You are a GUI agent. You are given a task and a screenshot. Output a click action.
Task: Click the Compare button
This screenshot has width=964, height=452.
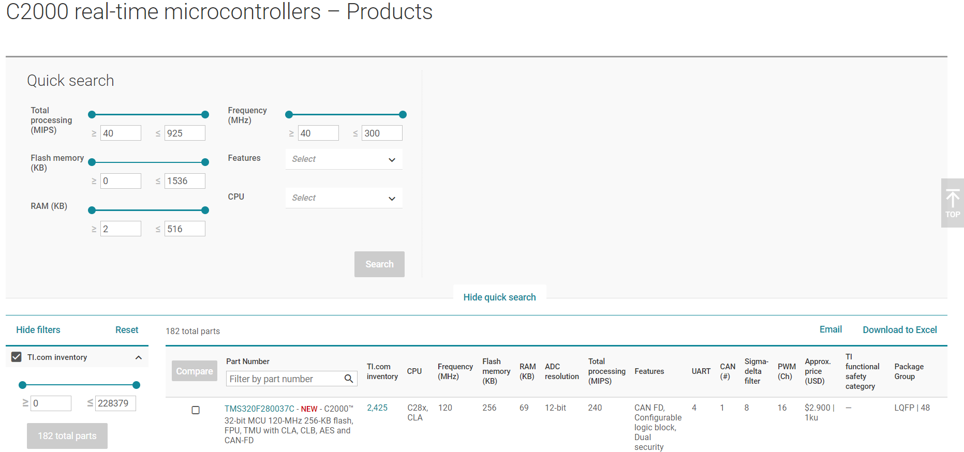(195, 371)
